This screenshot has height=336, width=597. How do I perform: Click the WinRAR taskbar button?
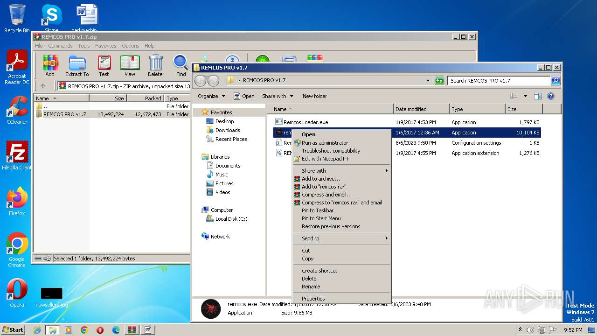[x=132, y=330]
